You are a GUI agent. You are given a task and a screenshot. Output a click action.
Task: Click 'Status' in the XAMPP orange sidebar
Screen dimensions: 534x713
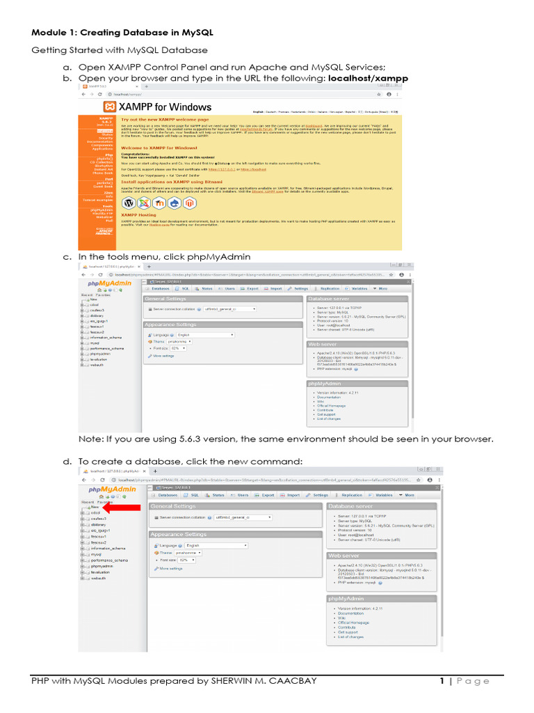tap(107, 134)
